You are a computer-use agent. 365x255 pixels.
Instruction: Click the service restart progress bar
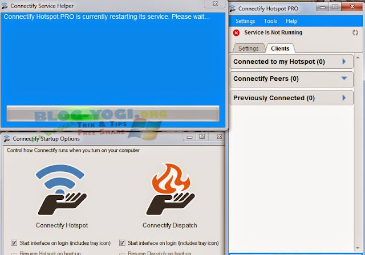point(113,114)
